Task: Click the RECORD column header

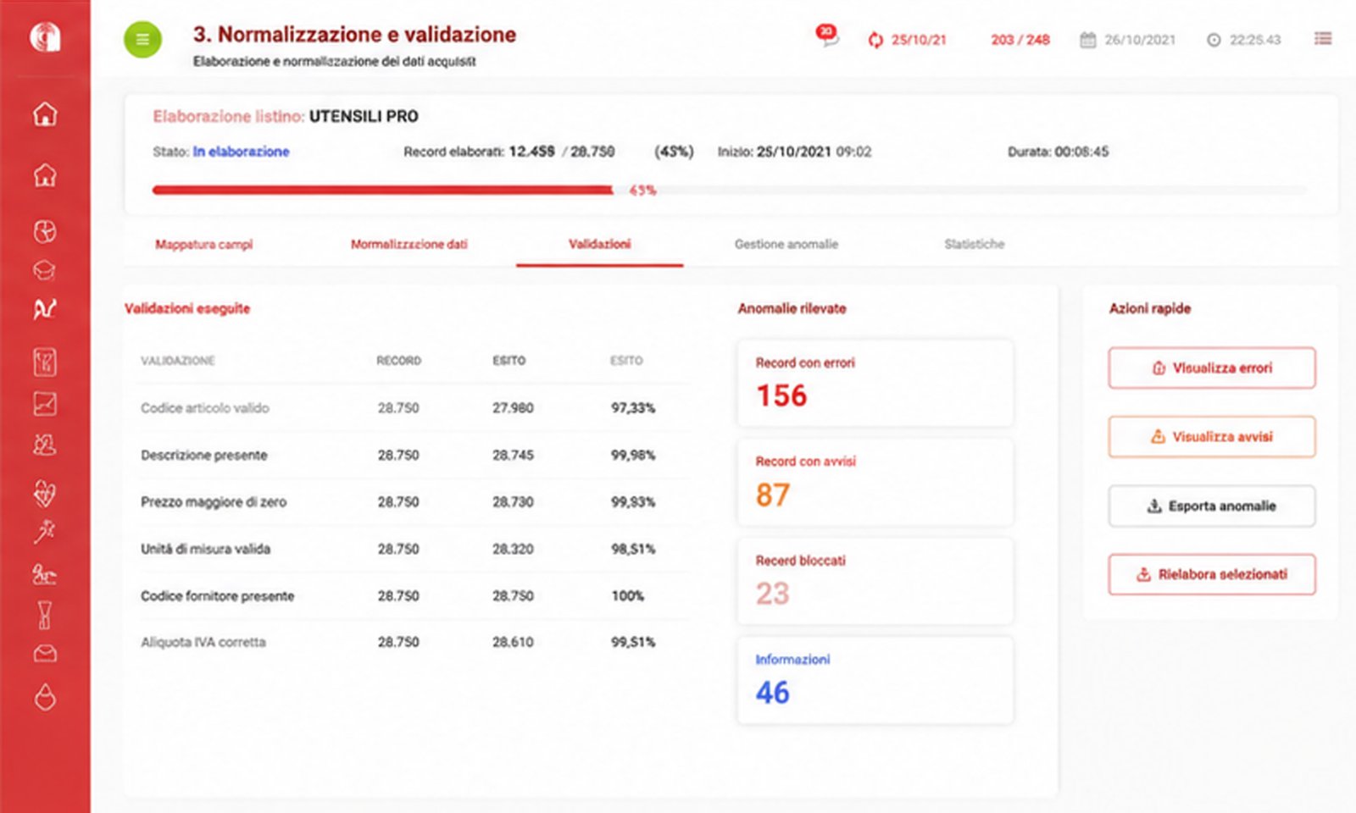Action: point(398,361)
